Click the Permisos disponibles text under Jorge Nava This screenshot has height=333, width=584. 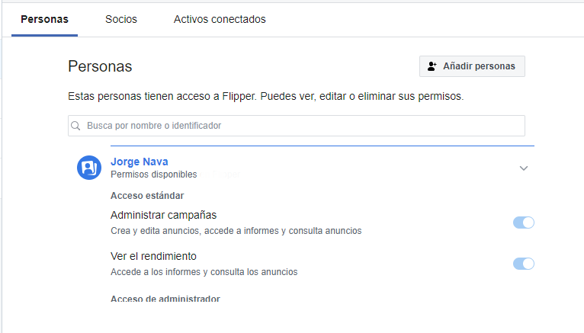(153, 175)
